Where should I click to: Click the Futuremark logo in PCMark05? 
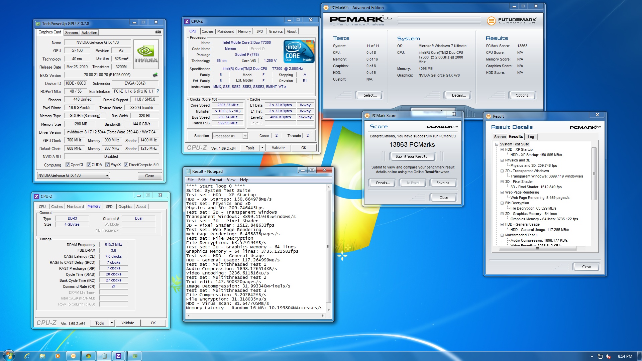coord(512,21)
